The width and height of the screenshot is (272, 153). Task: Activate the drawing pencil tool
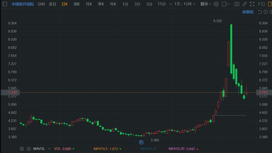pyautogui.click(x=244, y=4)
